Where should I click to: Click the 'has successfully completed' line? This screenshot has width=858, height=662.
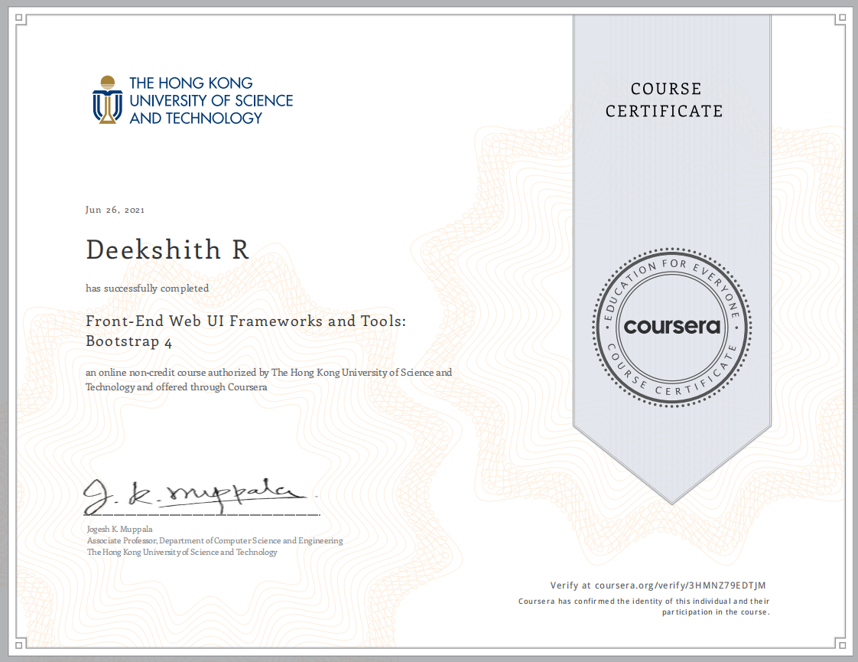[147, 288]
